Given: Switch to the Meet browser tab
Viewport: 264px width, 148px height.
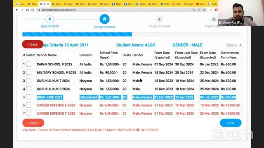Looking at the screenshot, I should coord(117,4).
